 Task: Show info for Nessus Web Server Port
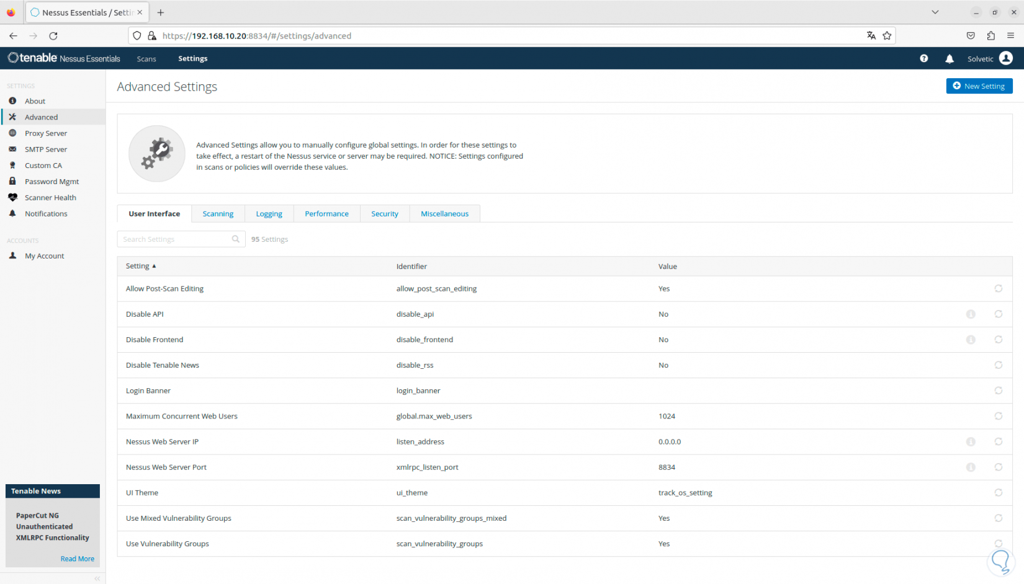tap(971, 467)
